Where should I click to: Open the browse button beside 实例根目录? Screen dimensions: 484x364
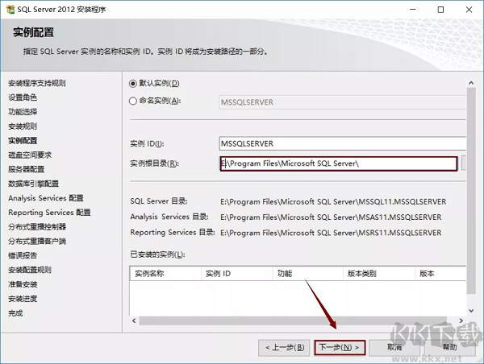[466, 163]
